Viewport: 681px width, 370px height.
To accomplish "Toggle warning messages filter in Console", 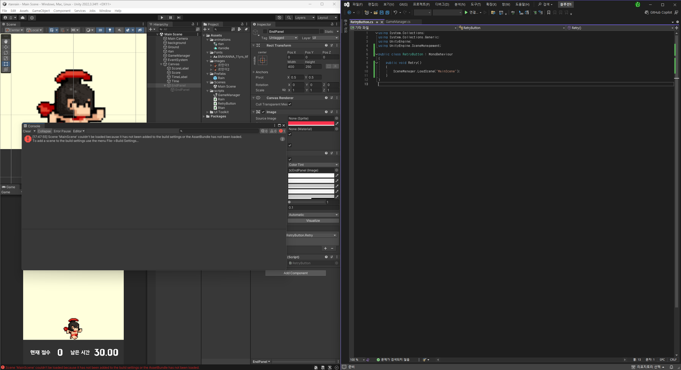I will click(273, 131).
